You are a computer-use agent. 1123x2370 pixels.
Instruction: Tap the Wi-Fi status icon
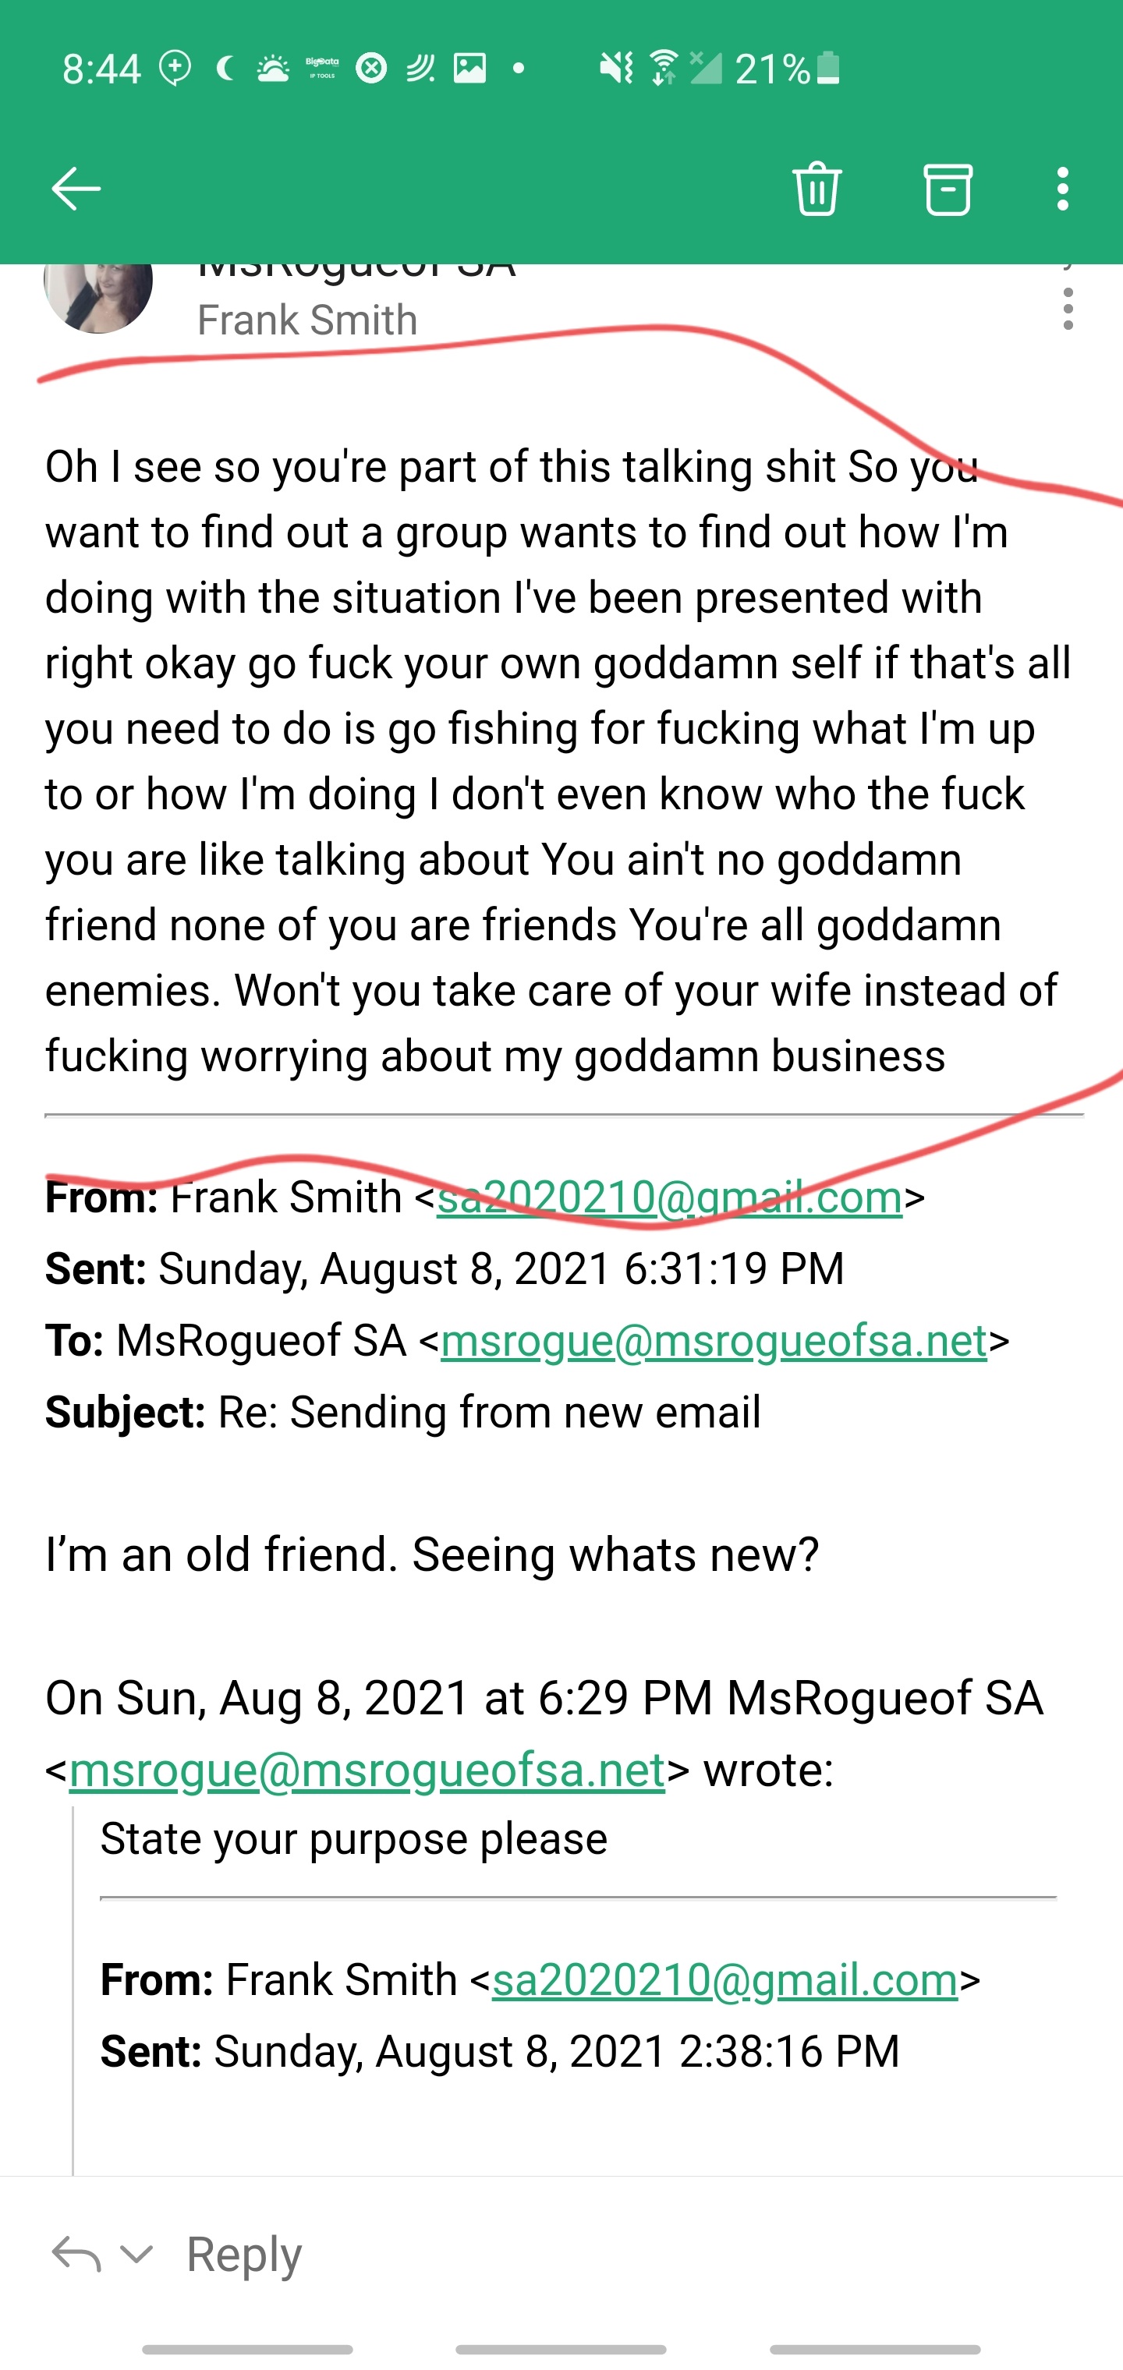pos(663,69)
